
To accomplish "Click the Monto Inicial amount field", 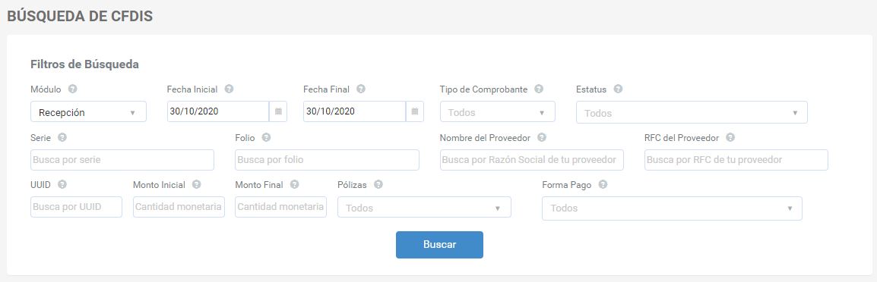I will tap(179, 207).
